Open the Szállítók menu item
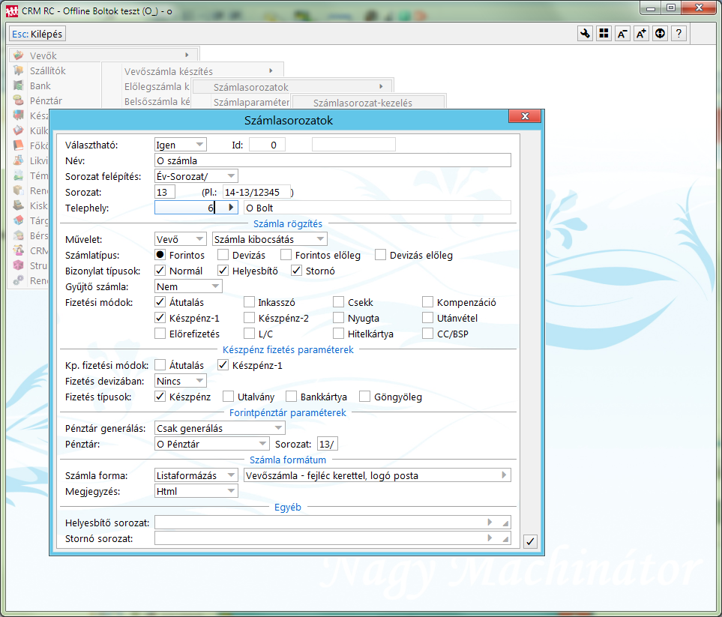 [48, 70]
